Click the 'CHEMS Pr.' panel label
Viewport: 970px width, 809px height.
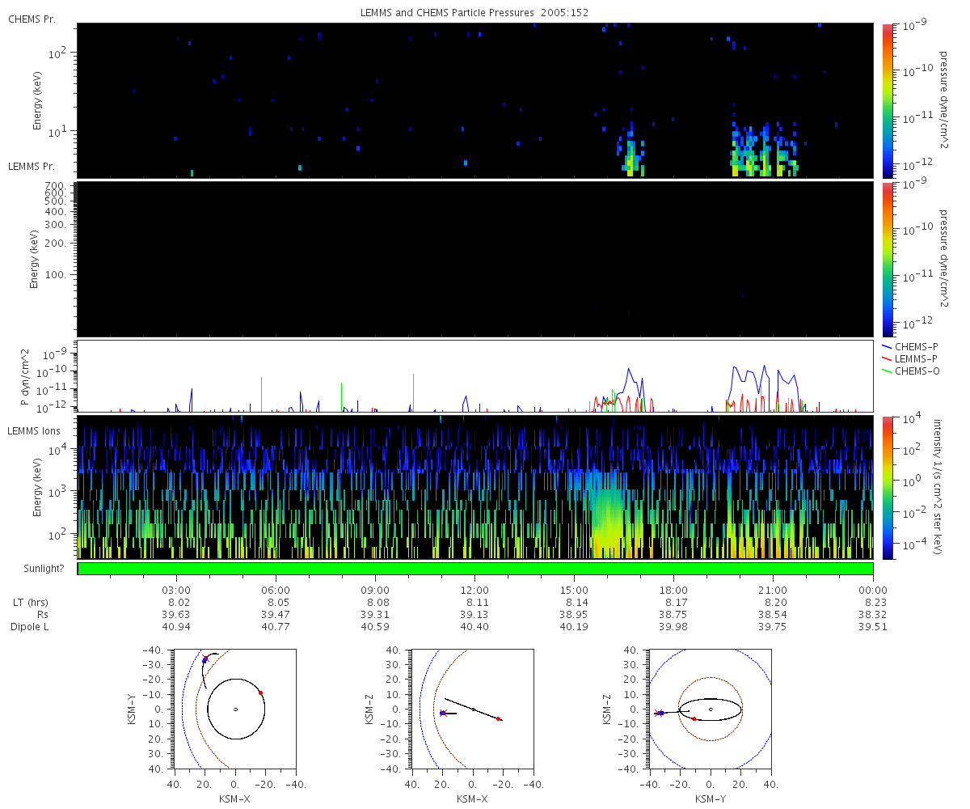tap(32, 19)
